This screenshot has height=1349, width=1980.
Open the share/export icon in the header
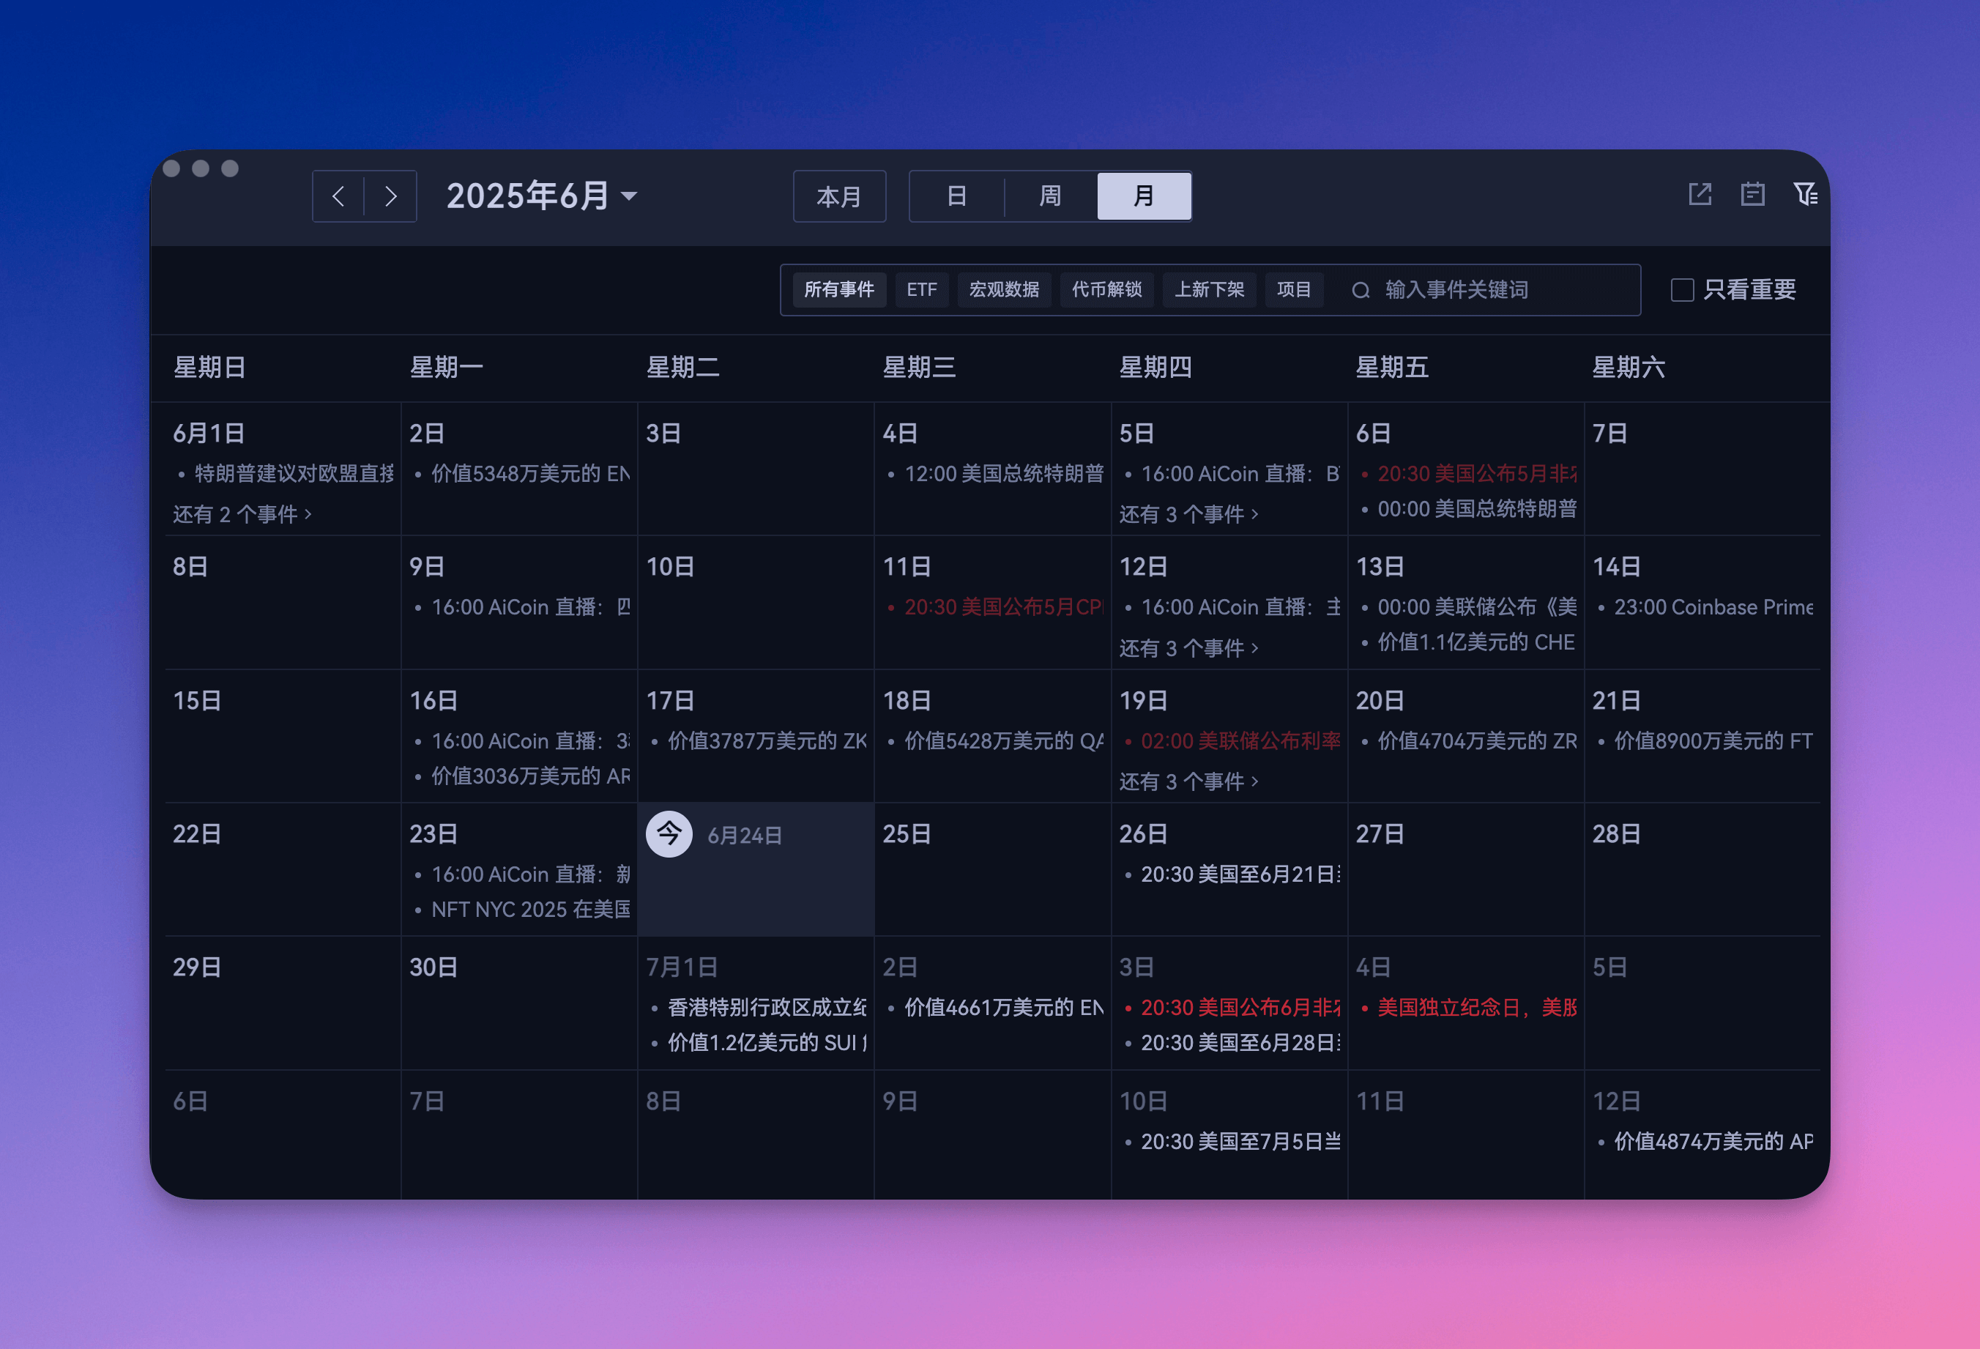pyautogui.click(x=1700, y=194)
